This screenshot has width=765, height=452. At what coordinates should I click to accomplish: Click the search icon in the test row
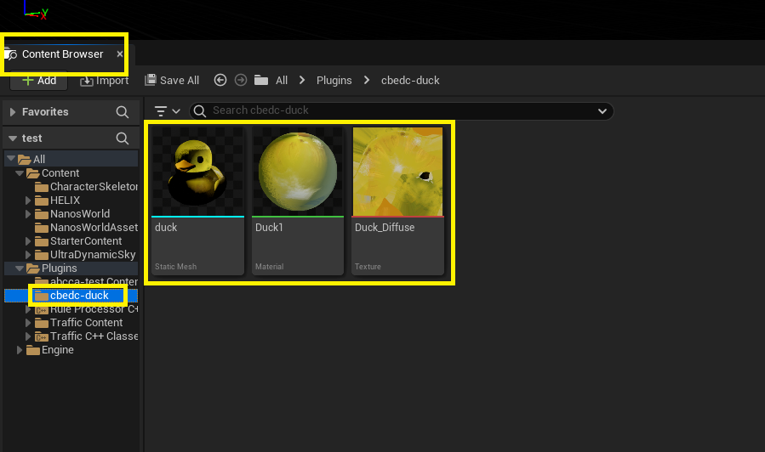coord(123,138)
